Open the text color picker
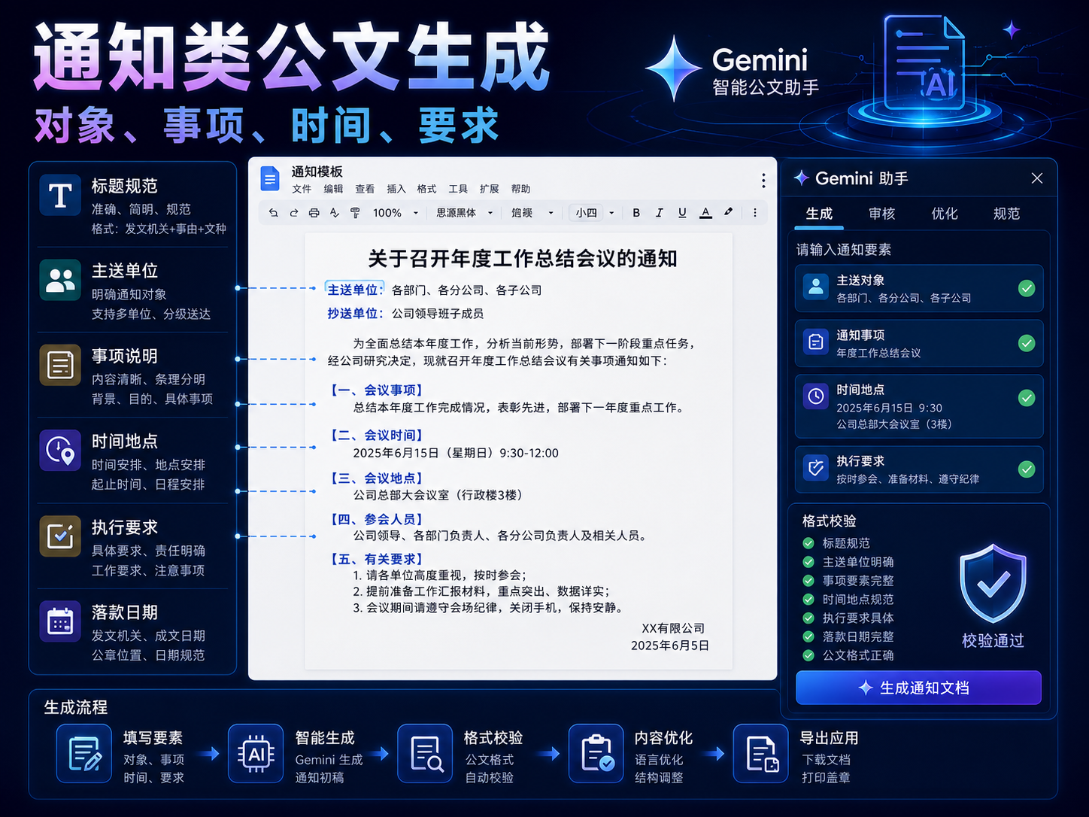 (x=705, y=213)
